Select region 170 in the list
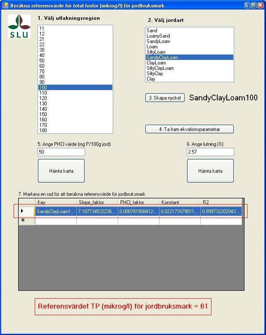 point(75,125)
